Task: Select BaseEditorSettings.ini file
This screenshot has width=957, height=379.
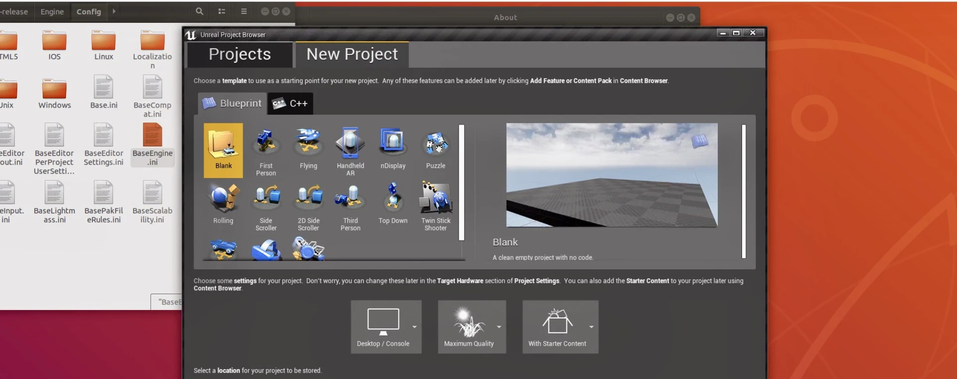Action: 104,144
